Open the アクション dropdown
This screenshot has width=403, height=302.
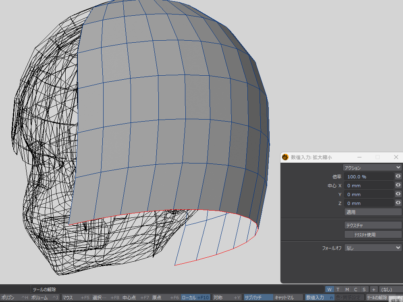[x=372, y=168]
